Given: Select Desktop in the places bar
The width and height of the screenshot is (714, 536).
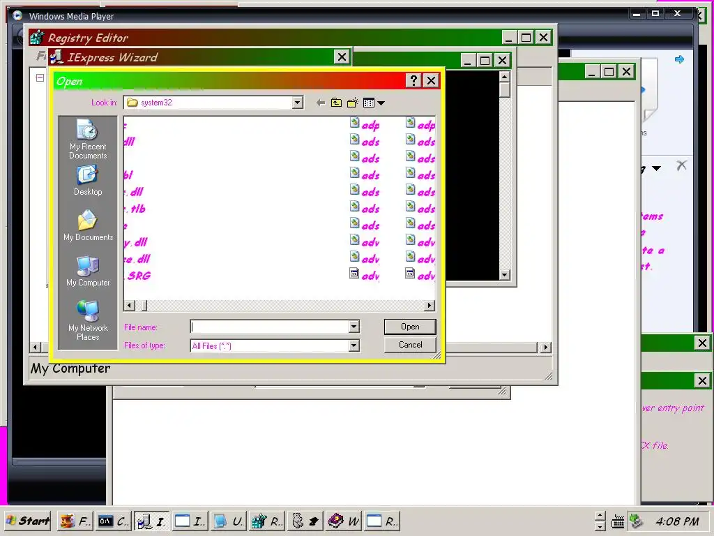Looking at the screenshot, I should pos(87,181).
